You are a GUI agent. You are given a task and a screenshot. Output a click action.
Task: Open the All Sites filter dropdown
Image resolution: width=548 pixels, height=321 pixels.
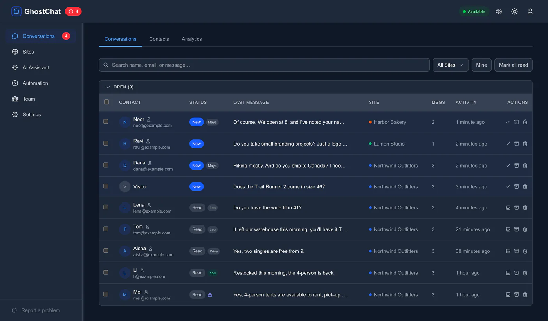[x=451, y=65]
